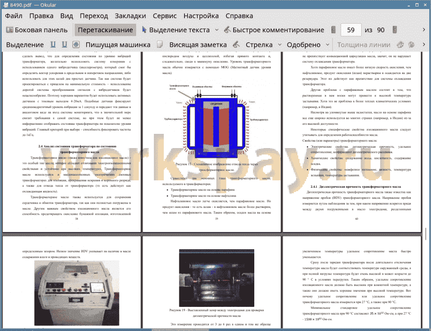The height and width of the screenshot is (331, 431).
Task: Click the bullet 'Трансформаторное масло на основе парафина'
Action: [x=203, y=190]
